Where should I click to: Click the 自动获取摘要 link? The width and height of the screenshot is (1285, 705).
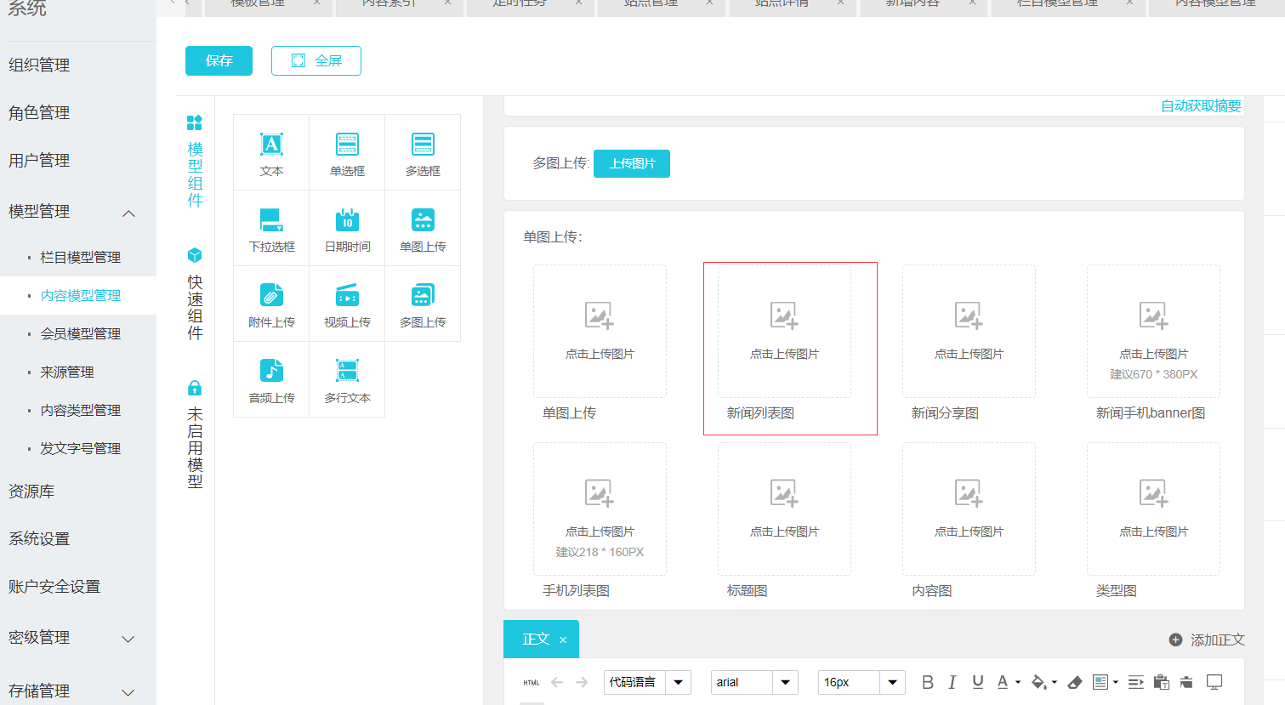coord(1201,105)
